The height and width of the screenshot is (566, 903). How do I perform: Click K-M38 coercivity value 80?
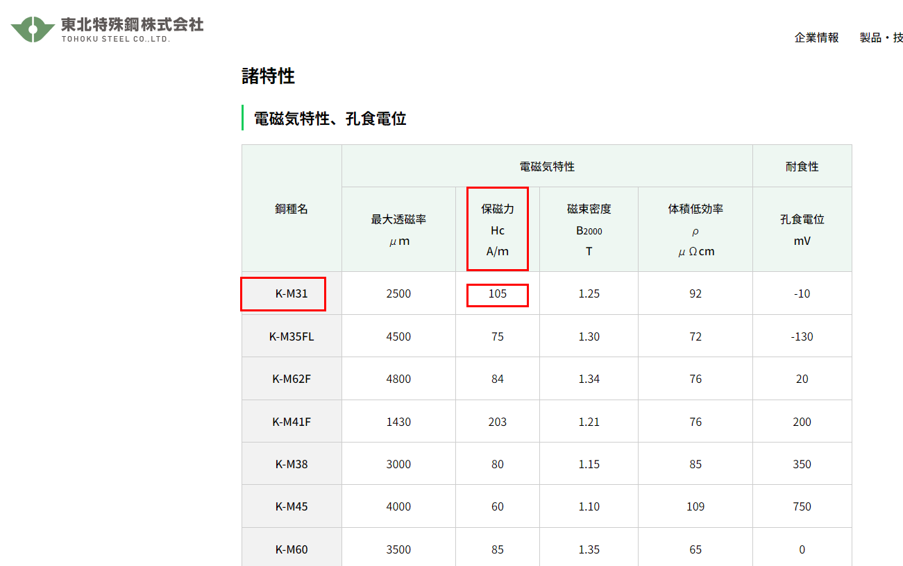pos(498,464)
